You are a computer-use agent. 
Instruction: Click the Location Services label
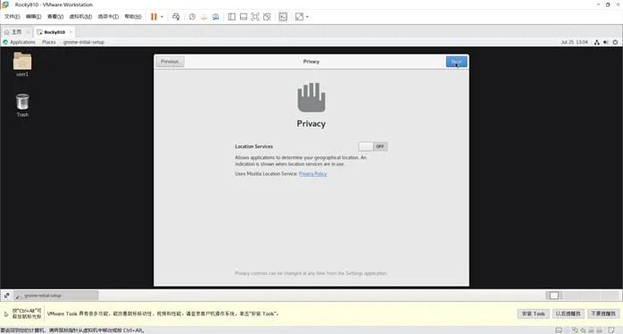click(253, 146)
